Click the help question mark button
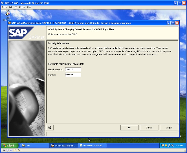 tap(50, 128)
